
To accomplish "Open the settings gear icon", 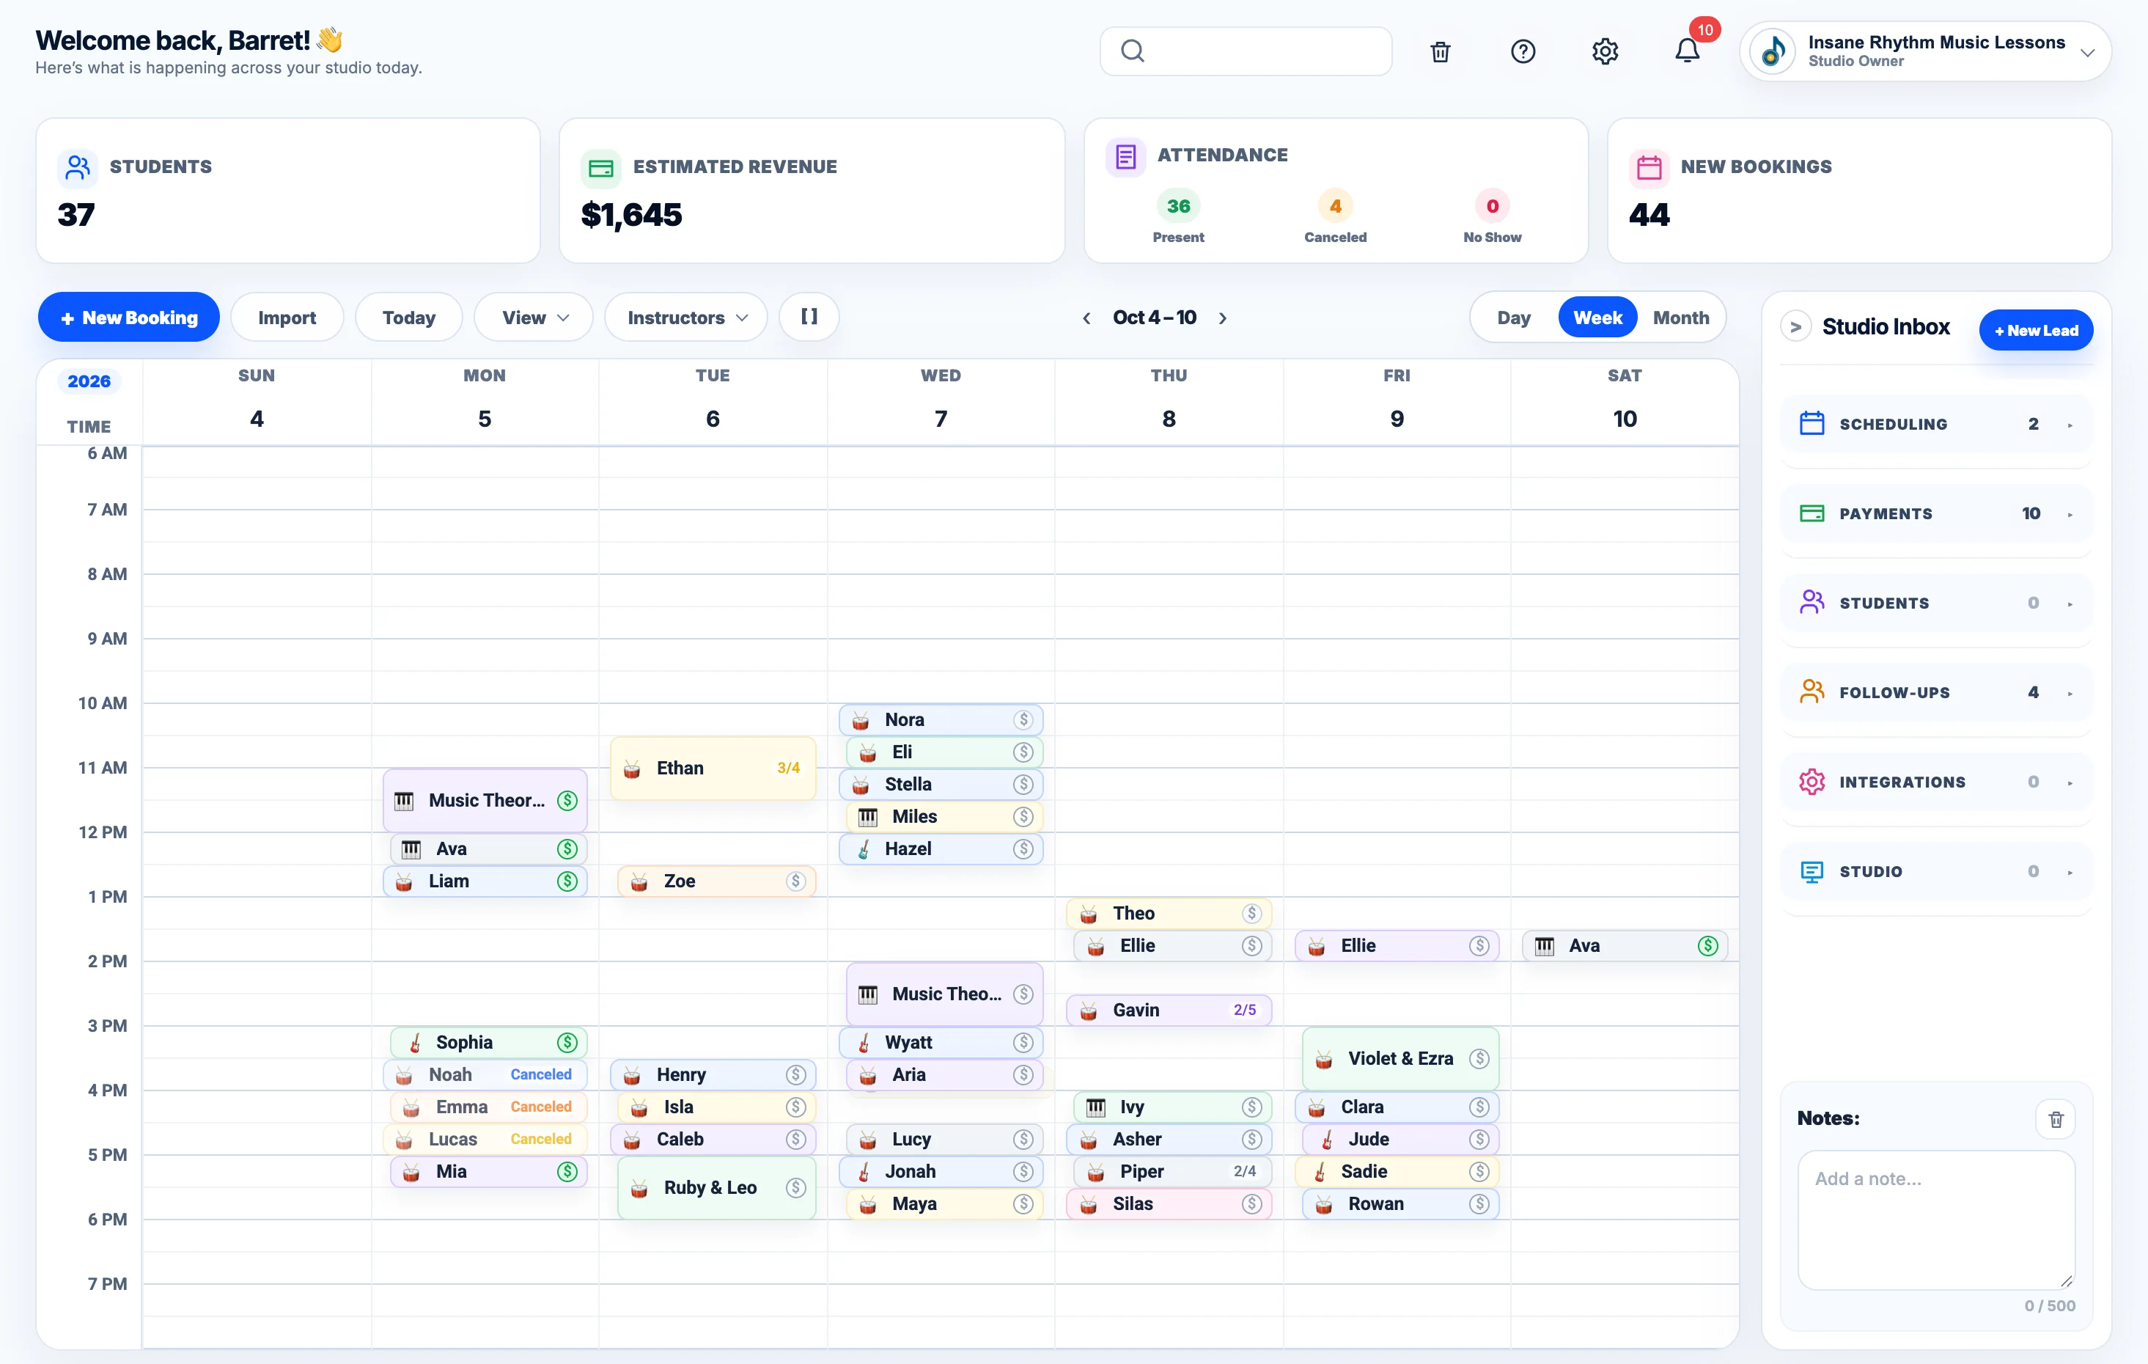I will tap(1605, 52).
